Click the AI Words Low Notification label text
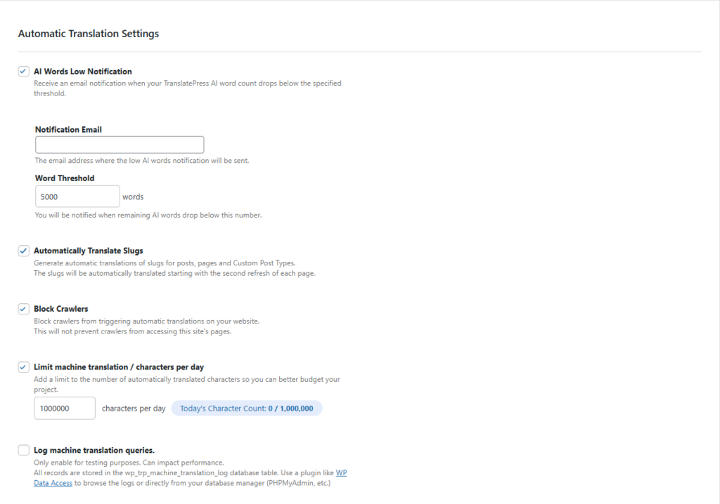 coord(82,72)
